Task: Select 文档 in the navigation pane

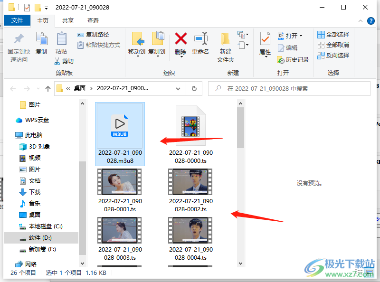Action: pos(30,181)
